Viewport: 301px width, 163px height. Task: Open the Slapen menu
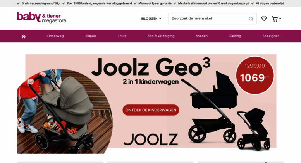point(91,36)
